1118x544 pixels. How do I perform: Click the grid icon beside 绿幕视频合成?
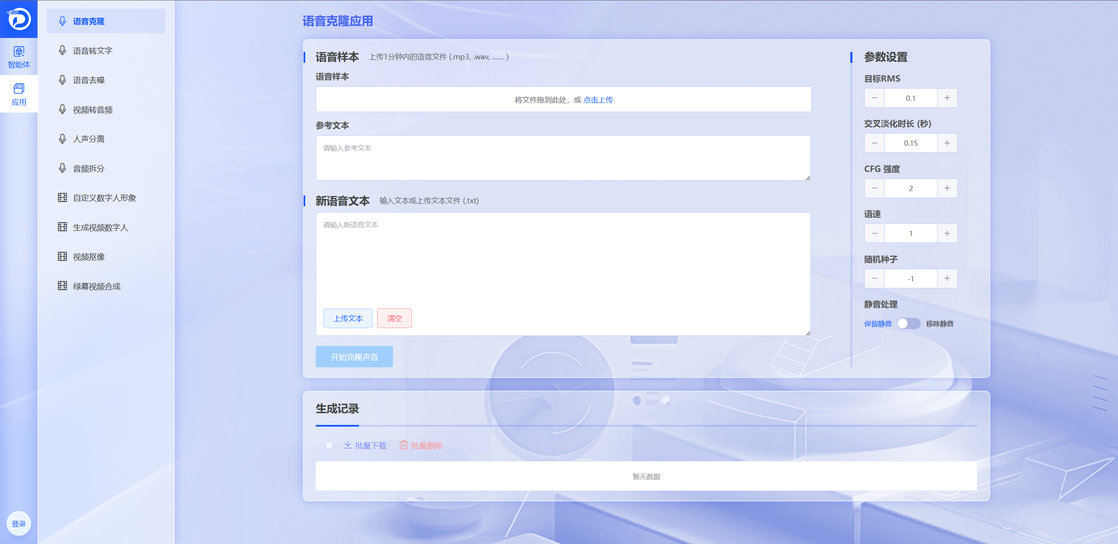pos(62,286)
